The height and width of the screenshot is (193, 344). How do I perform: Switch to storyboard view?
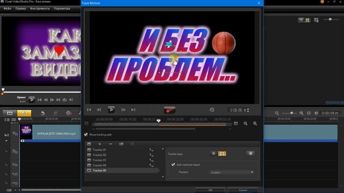[x=10, y=113]
